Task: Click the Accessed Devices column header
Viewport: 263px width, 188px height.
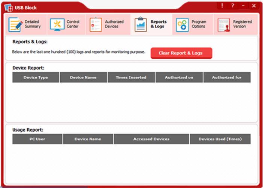Action: point(152,139)
